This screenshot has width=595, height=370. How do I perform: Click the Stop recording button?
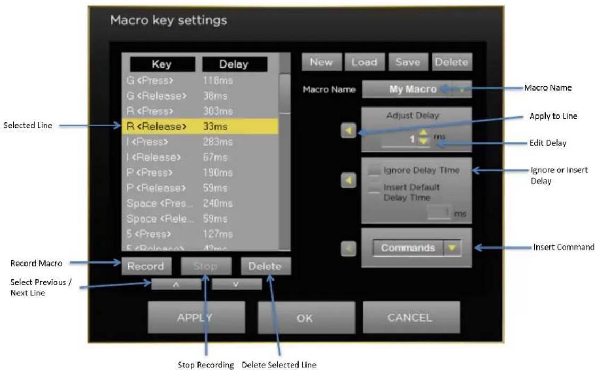click(205, 266)
